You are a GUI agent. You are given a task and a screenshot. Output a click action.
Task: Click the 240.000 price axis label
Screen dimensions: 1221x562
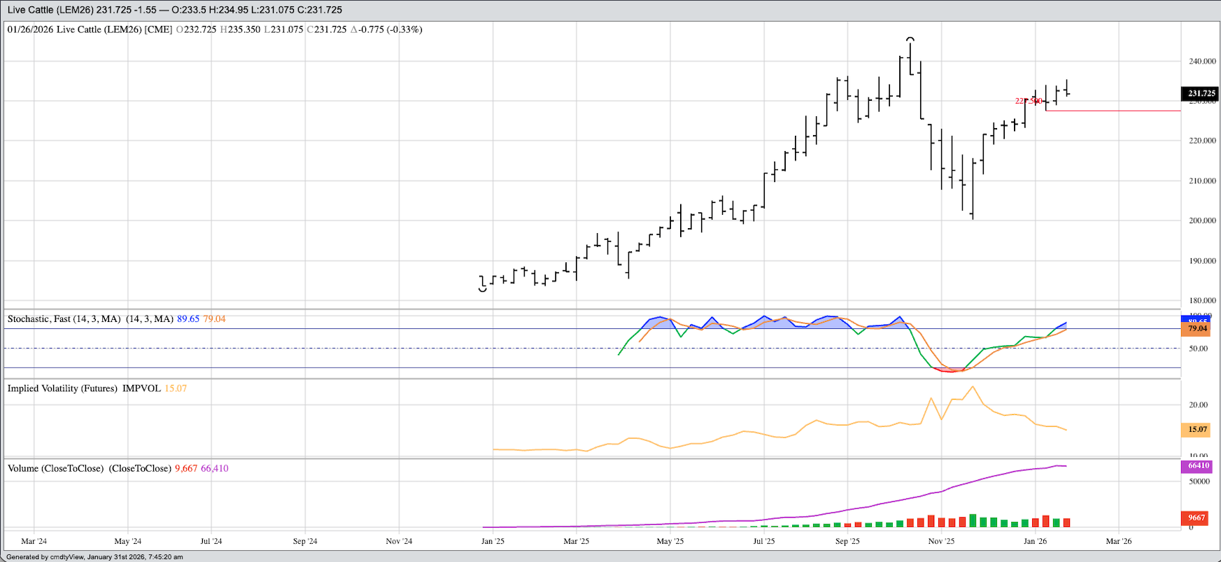click(x=1201, y=62)
